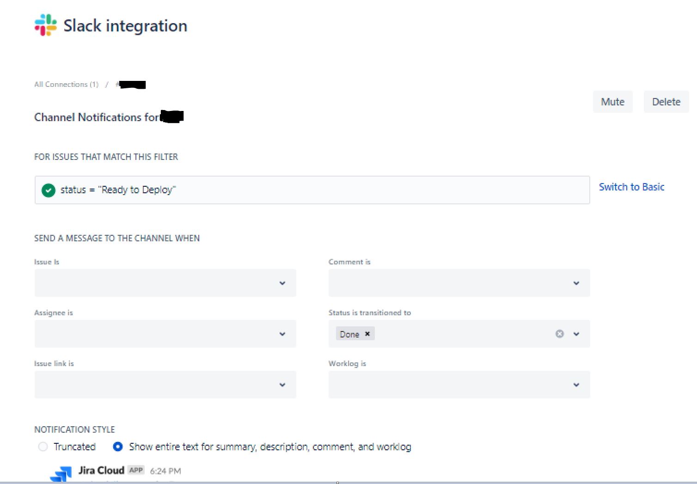This screenshot has width=697, height=484.
Task: Delete this channel connection
Action: 666,102
